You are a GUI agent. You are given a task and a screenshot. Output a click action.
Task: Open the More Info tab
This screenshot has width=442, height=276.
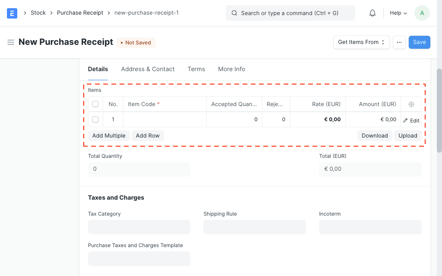[231, 69]
